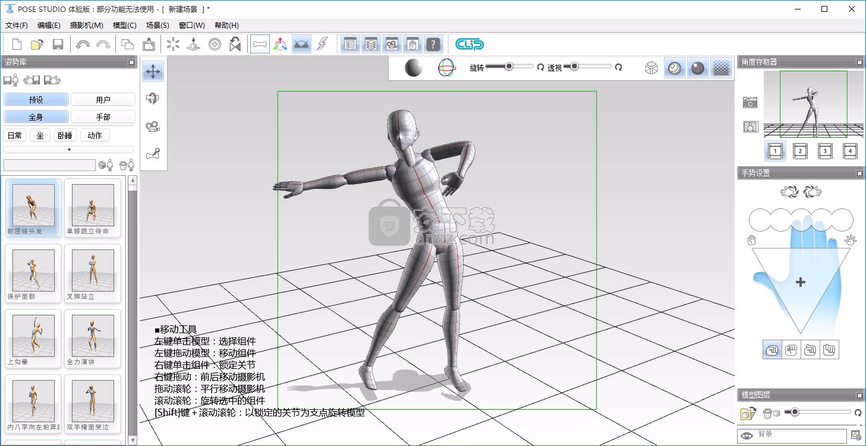Click the lightning bolt icon
Viewport: 866px width, 446px height.
tap(322, 45)
